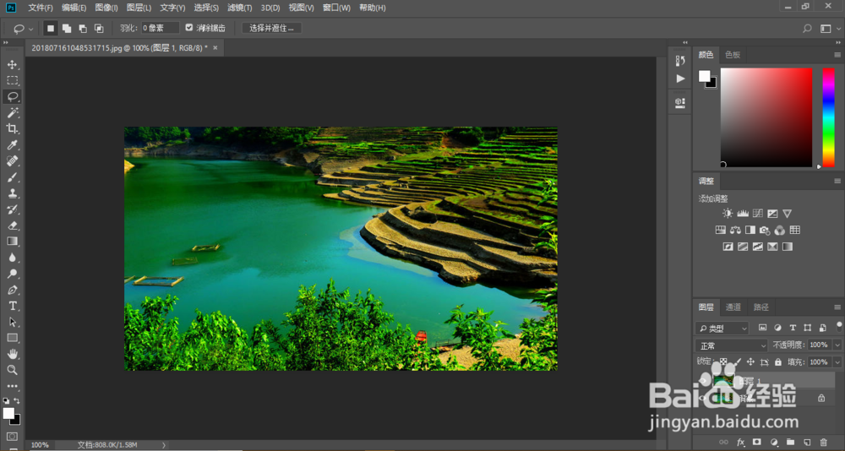Select the Path Selection tool

[x=12, y=323]
